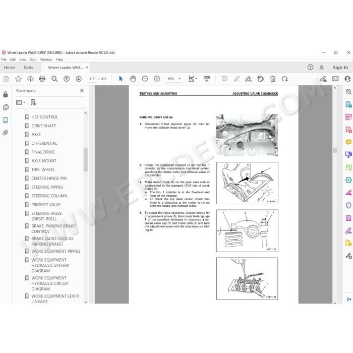Jump to the PRIORITY VALVE bookmark
353x353 pixels.
click(x=46, y=205)
